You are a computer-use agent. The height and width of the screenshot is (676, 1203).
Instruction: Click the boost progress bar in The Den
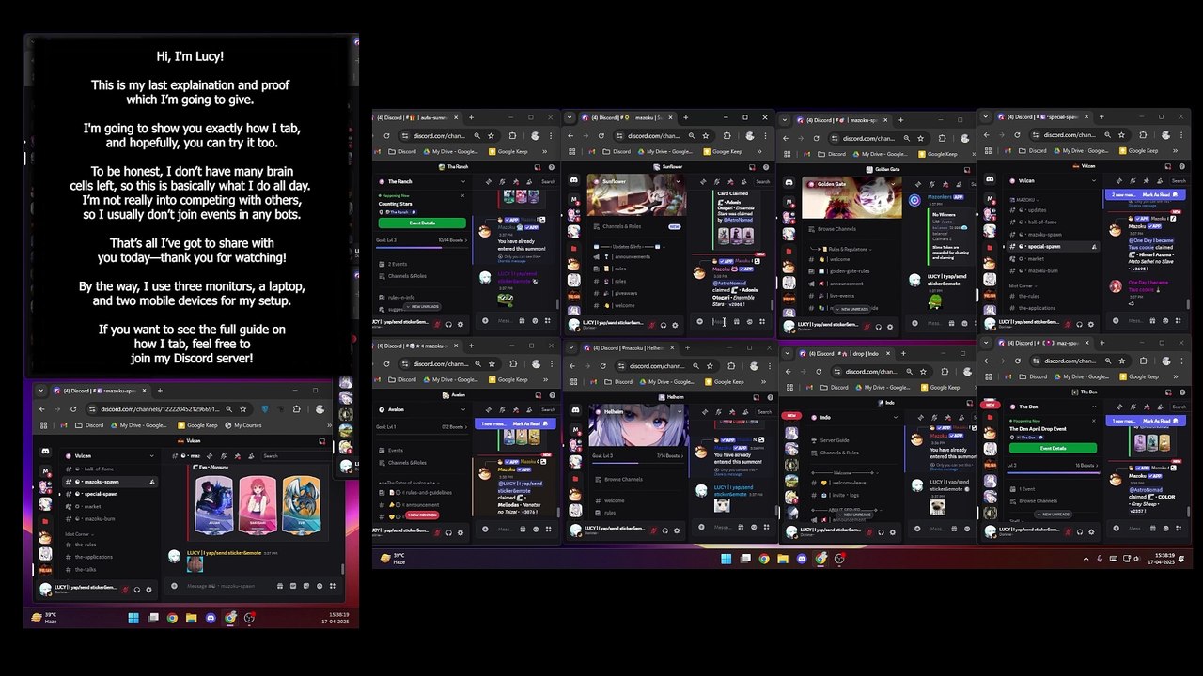pos(1053,472)
